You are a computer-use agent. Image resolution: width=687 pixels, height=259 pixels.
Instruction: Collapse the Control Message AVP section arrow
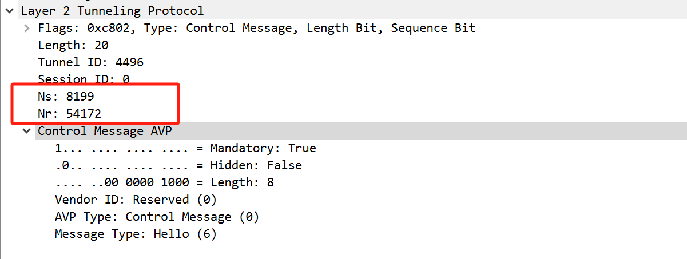click(26, 131)
